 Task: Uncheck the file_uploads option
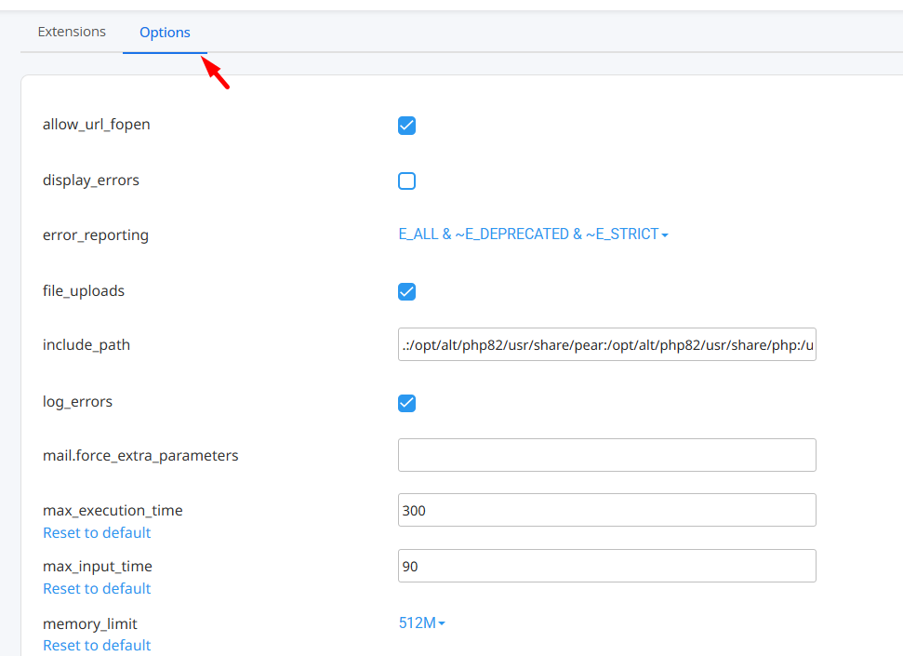pyautogui.click(x=406, y=292)
